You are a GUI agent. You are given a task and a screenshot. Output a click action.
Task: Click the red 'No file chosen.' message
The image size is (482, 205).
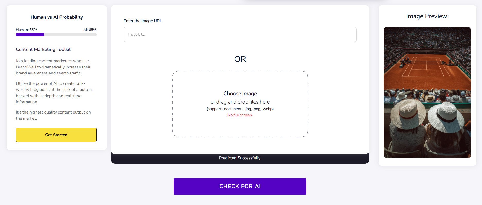click(240, 115)
